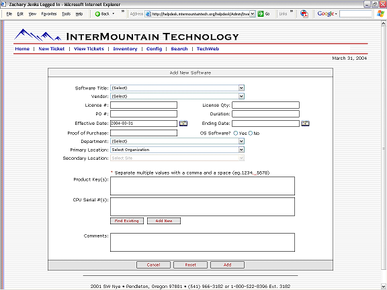Click the page icon in the address bar

[x=148, y=14]
